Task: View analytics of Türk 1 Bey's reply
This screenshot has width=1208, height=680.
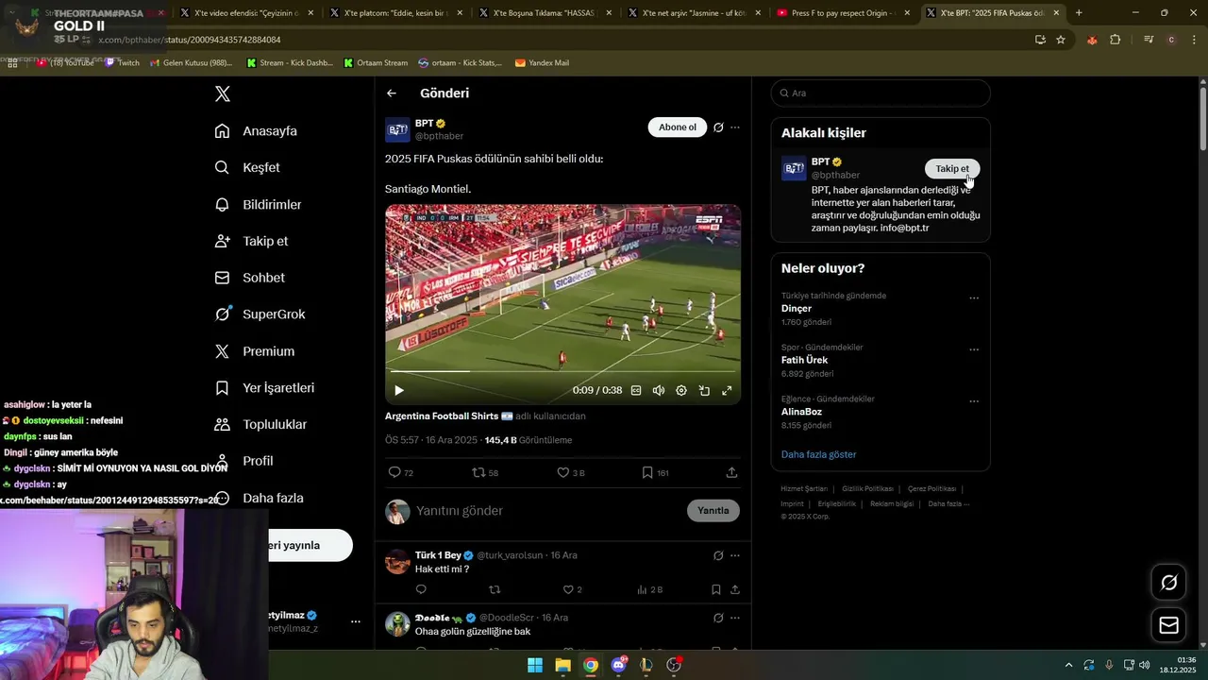Action: [x=649, y=589]
